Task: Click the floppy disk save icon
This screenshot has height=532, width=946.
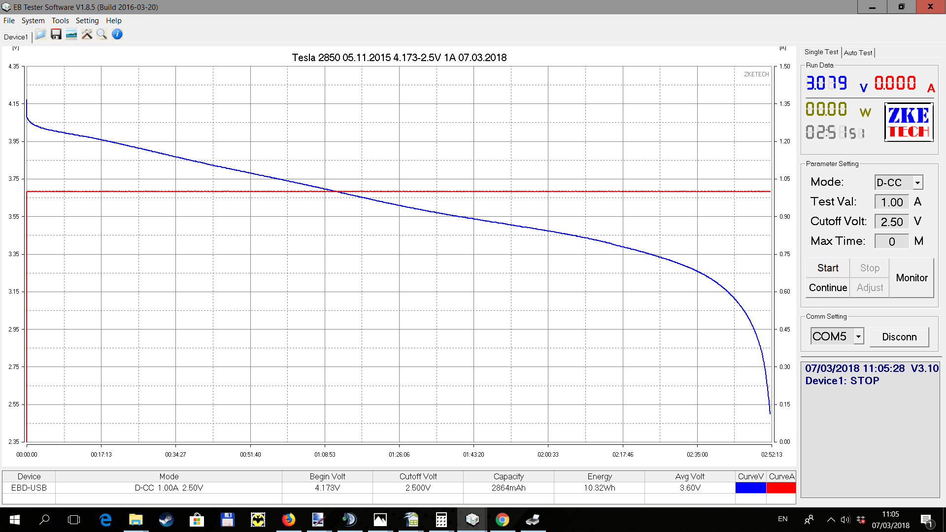Action: click(x=56, y=34)
